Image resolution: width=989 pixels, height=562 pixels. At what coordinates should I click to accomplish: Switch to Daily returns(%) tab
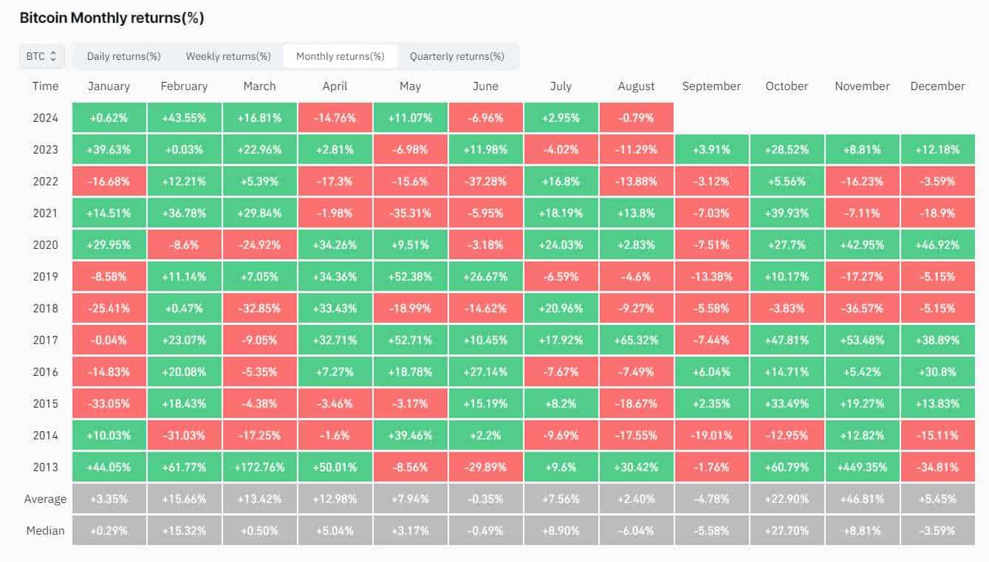[x=123, y=56]
